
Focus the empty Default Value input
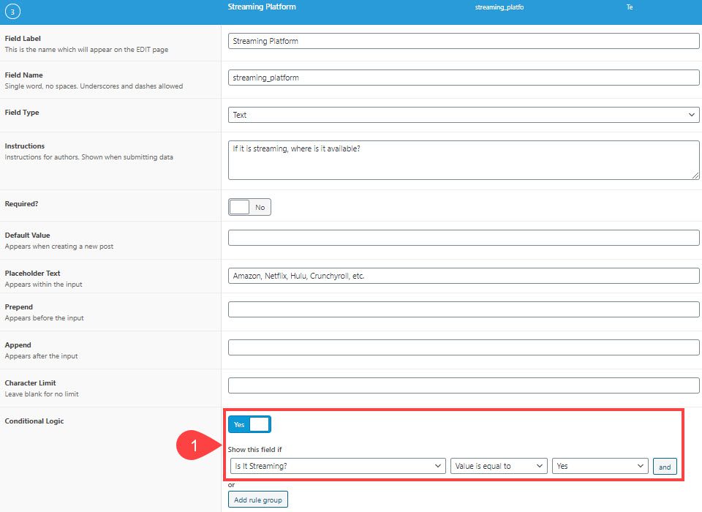tap(463, 237)
